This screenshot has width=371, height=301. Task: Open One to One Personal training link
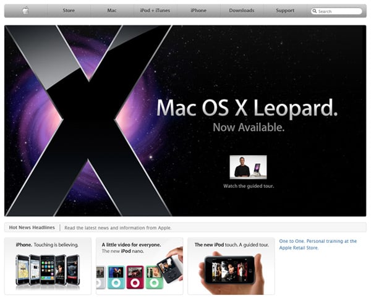[318, 245]
